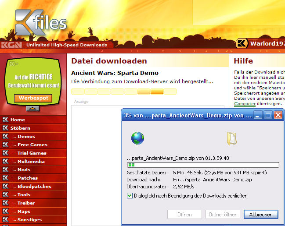This screenshot has height=226, width=285.
Task: Click the orange Werbespot button
Action: coord(33,98)
